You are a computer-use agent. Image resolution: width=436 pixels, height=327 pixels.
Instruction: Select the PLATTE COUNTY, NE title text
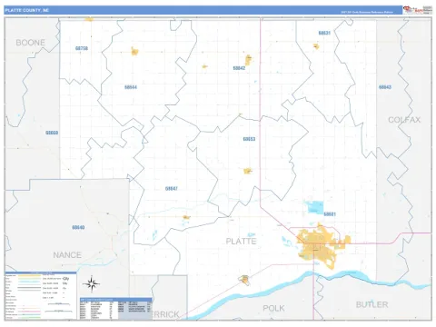(x=27, y=10)
